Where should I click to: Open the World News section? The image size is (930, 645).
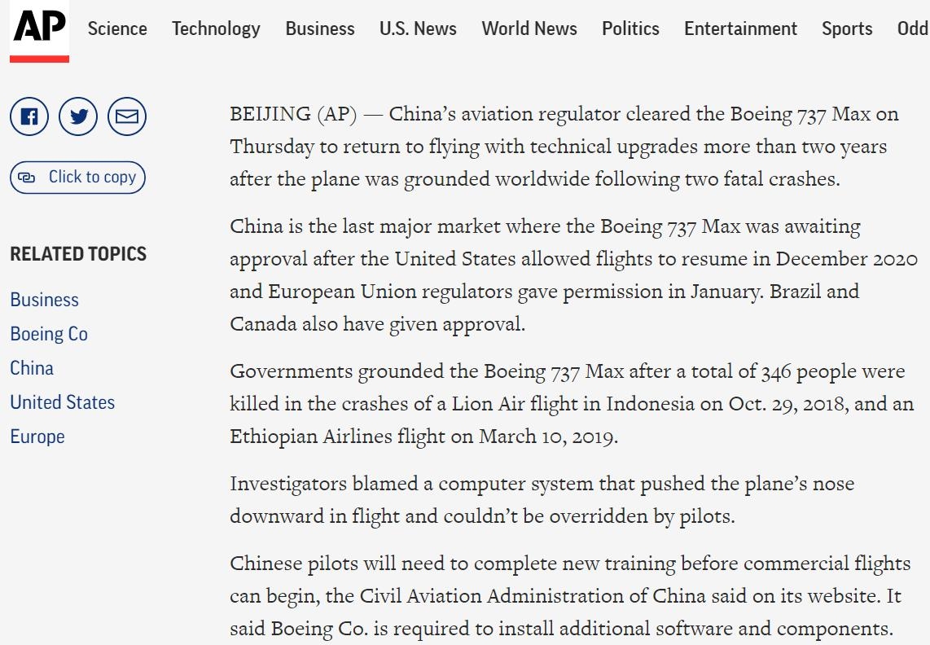pos(529,29)
